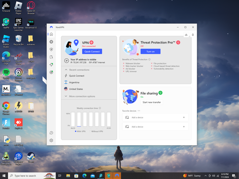Open the Favorite devices three-dot menu
Image resolution: width=239 pixels, height=179 pixels.
139,111
